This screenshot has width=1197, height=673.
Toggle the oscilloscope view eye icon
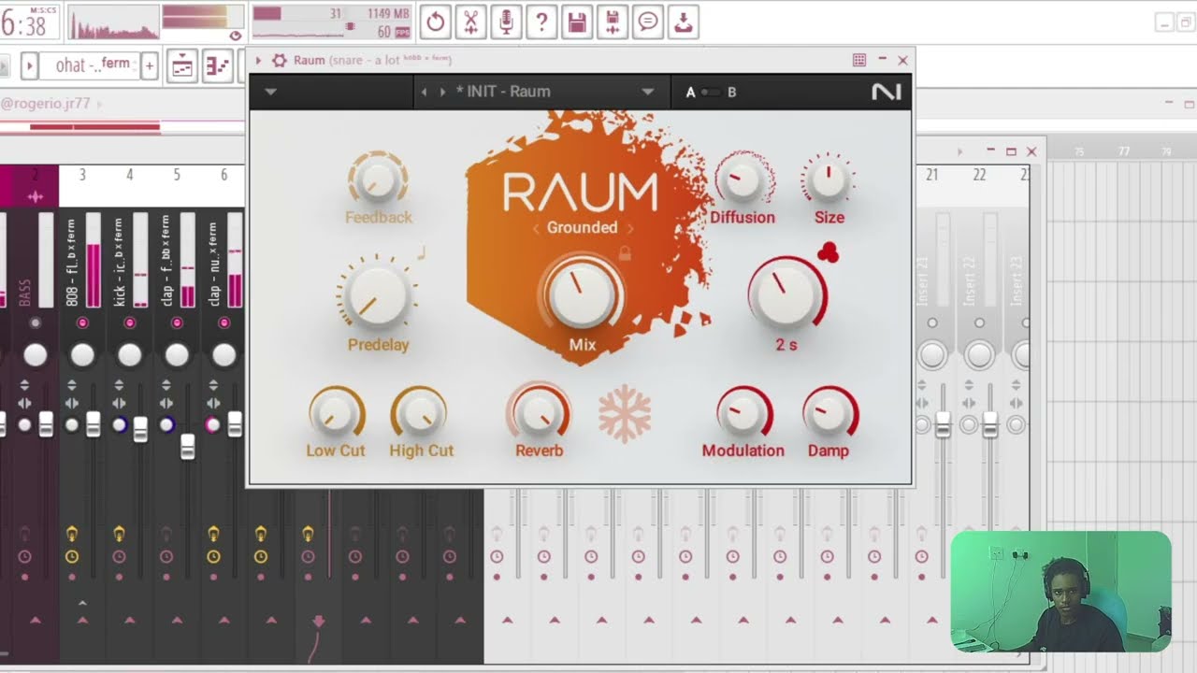[x=236, y=36]
